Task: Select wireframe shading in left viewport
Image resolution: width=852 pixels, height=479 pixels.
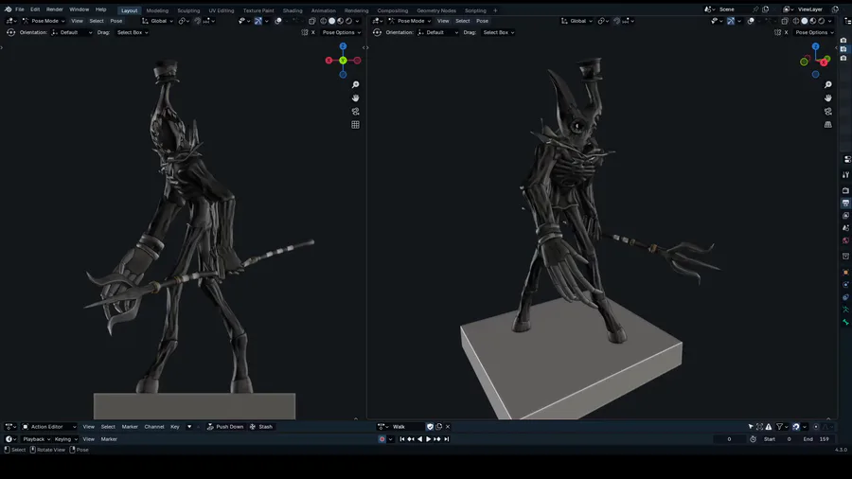Action: click(x=324, y=21)
